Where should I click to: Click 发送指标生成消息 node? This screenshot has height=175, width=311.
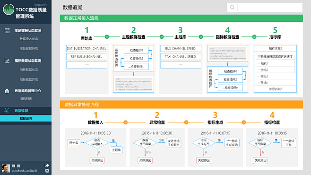point(173,143)
